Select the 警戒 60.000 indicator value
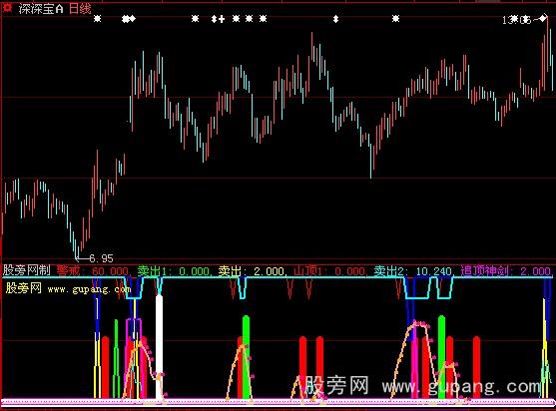The image size is (556, 411). click(93, 271)
